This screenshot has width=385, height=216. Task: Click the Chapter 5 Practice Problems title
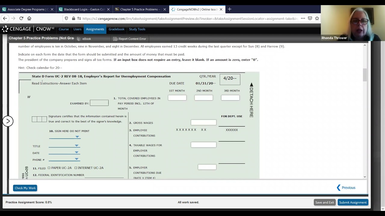[x=42, y=38]
